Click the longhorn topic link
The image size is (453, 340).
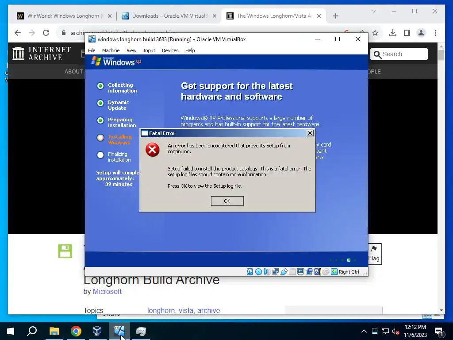[161, 310]
